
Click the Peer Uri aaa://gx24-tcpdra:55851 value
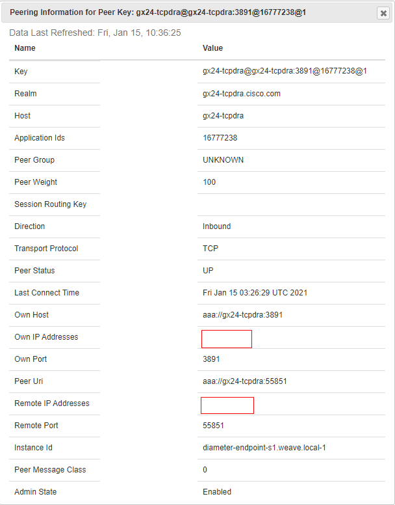tap(244, 381)
